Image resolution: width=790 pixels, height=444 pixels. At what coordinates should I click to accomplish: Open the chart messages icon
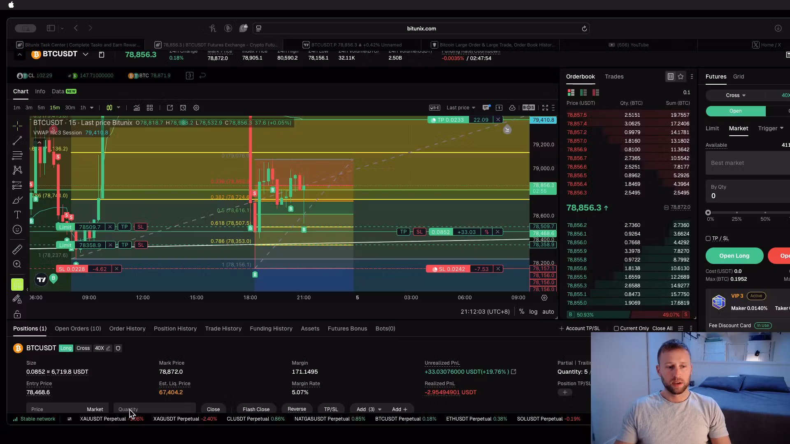(486, 108)
